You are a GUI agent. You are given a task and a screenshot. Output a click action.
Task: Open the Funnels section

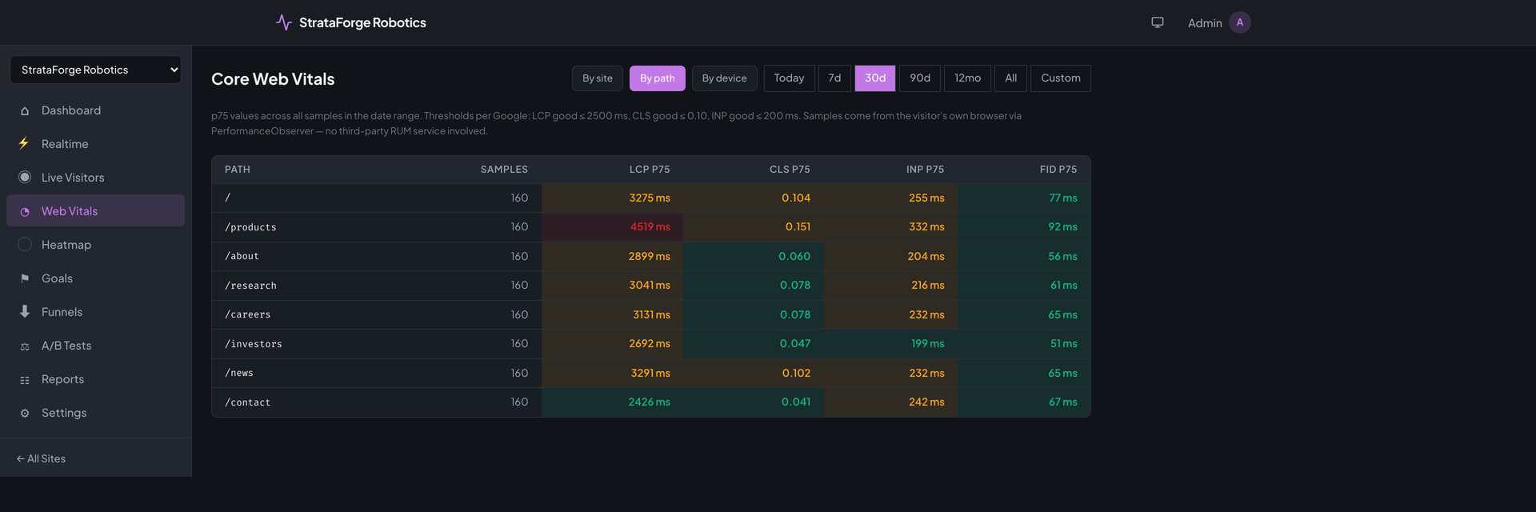click(x=95, y=312)
